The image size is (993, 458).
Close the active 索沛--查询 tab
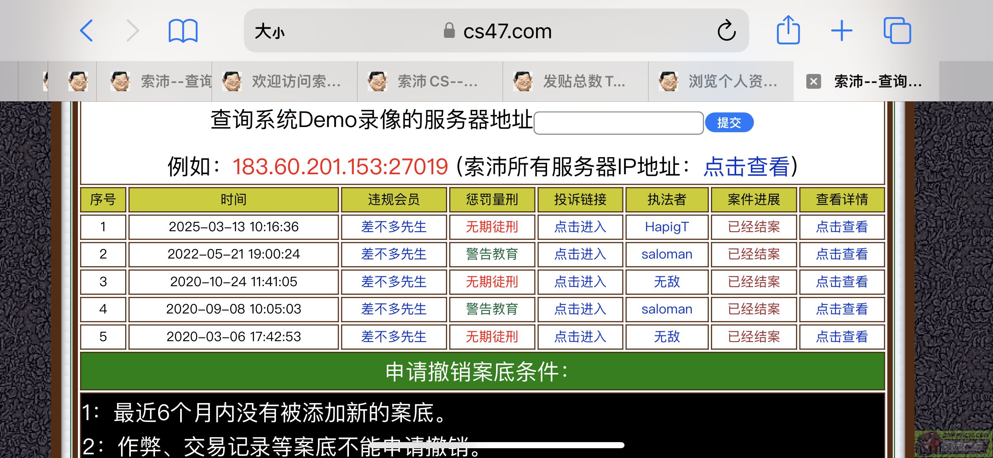coord(813,81)
